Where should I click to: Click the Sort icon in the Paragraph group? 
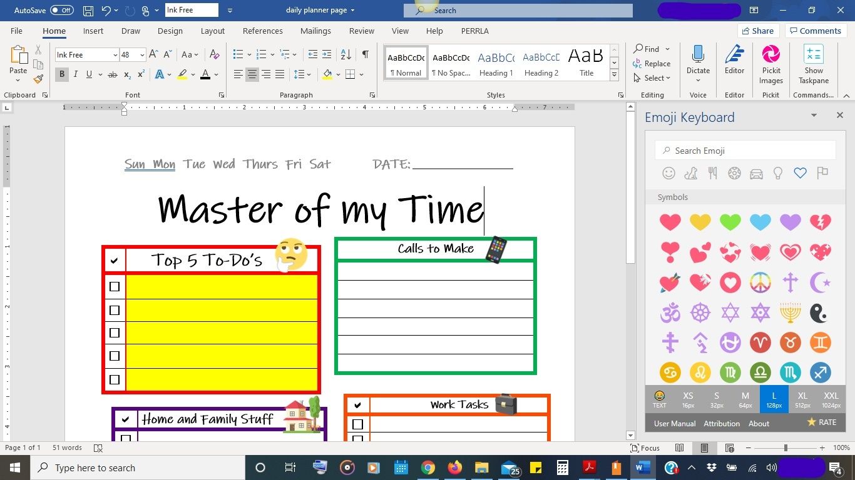click(x=345, y=54)
